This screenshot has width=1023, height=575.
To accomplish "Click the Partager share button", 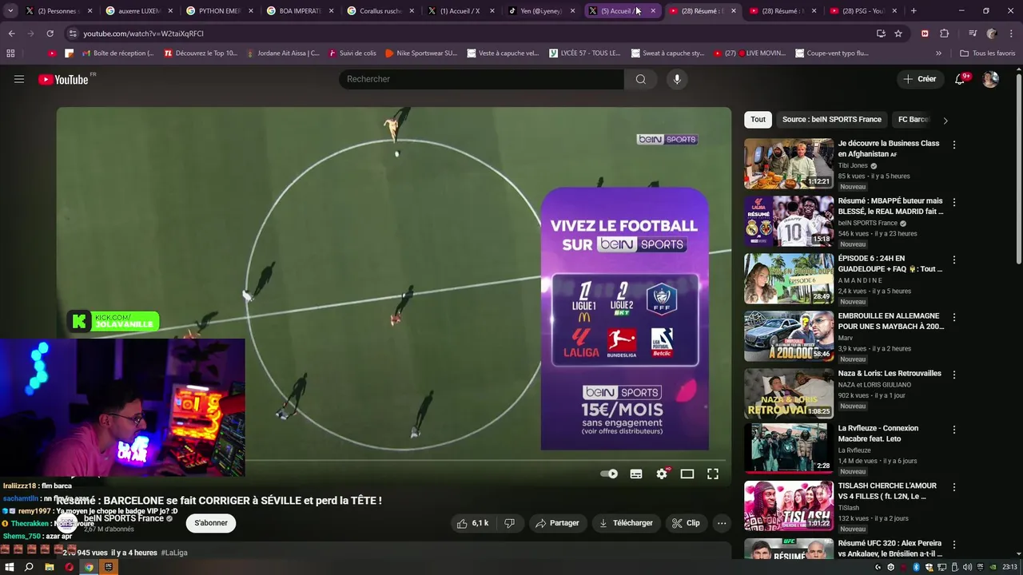I will [x=557, y=523].
